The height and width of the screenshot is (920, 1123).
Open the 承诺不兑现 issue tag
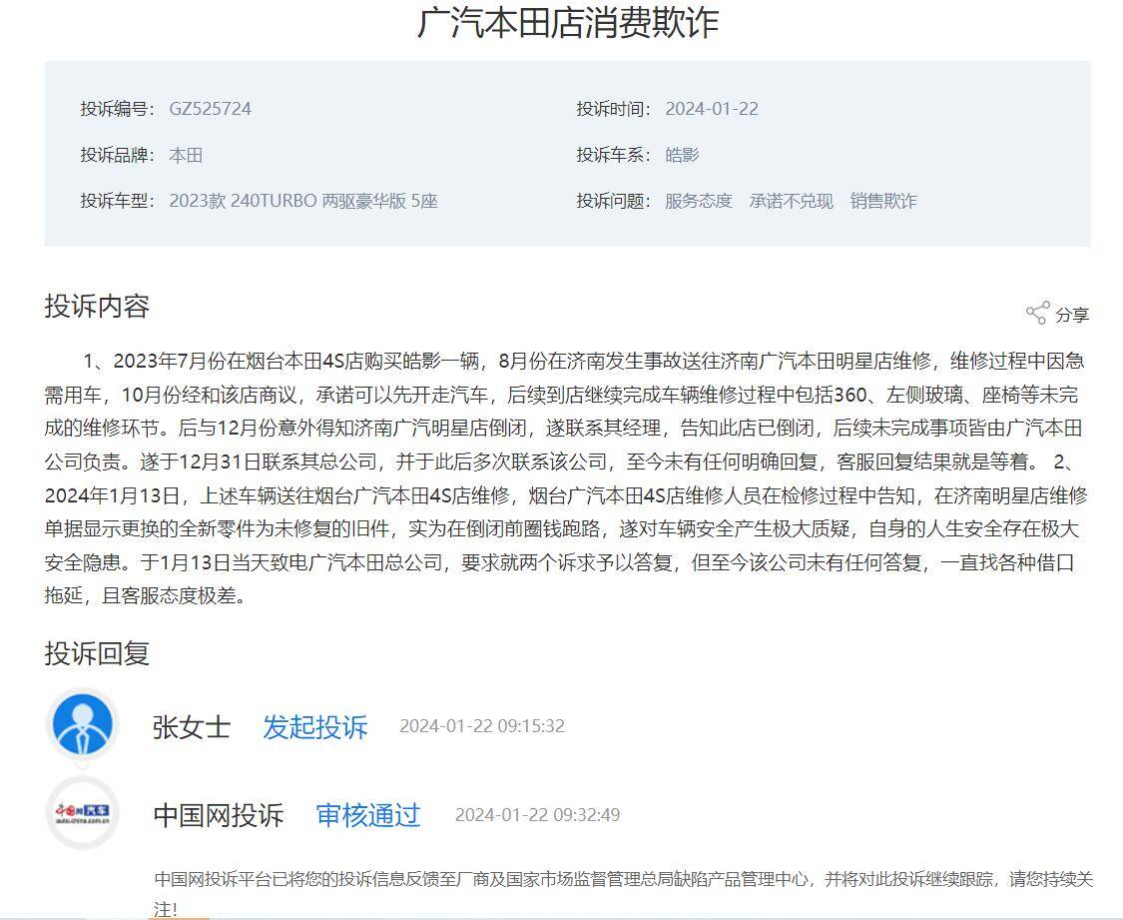tap(792, 201)
